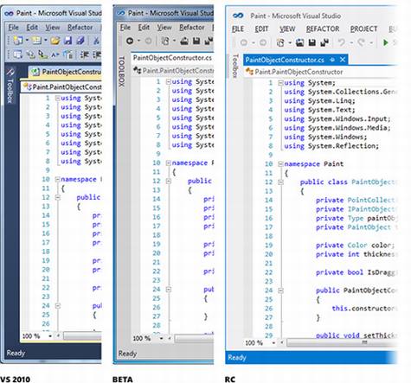Click the black Navigate Backward circle in BETA

[x=130, y=41]
